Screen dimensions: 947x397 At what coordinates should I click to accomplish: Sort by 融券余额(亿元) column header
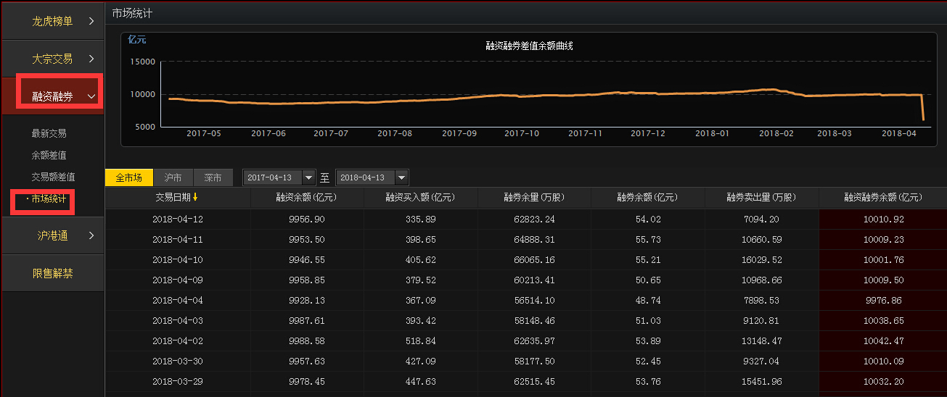[x=647, y=198]
